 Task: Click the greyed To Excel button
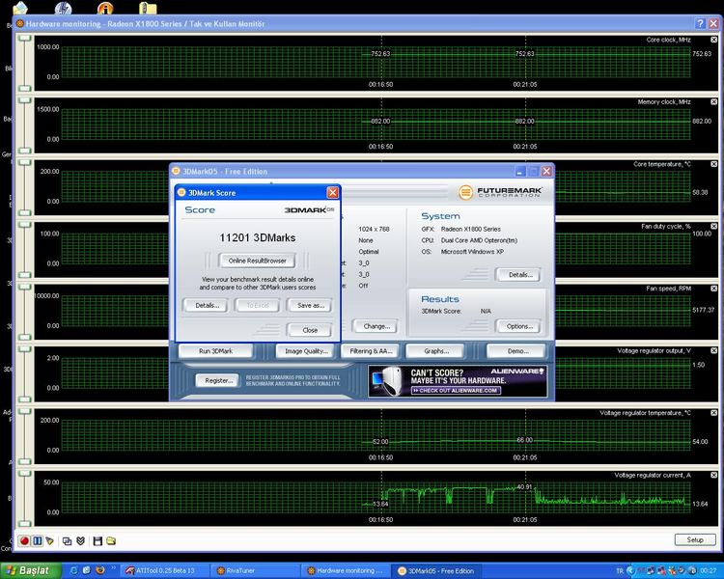[x=257, y=305]
